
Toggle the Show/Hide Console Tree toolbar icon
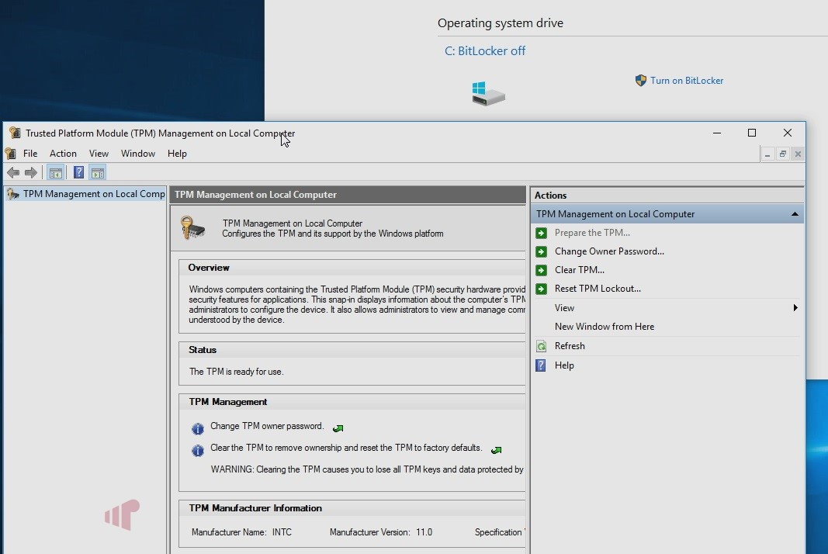[55, 173]
